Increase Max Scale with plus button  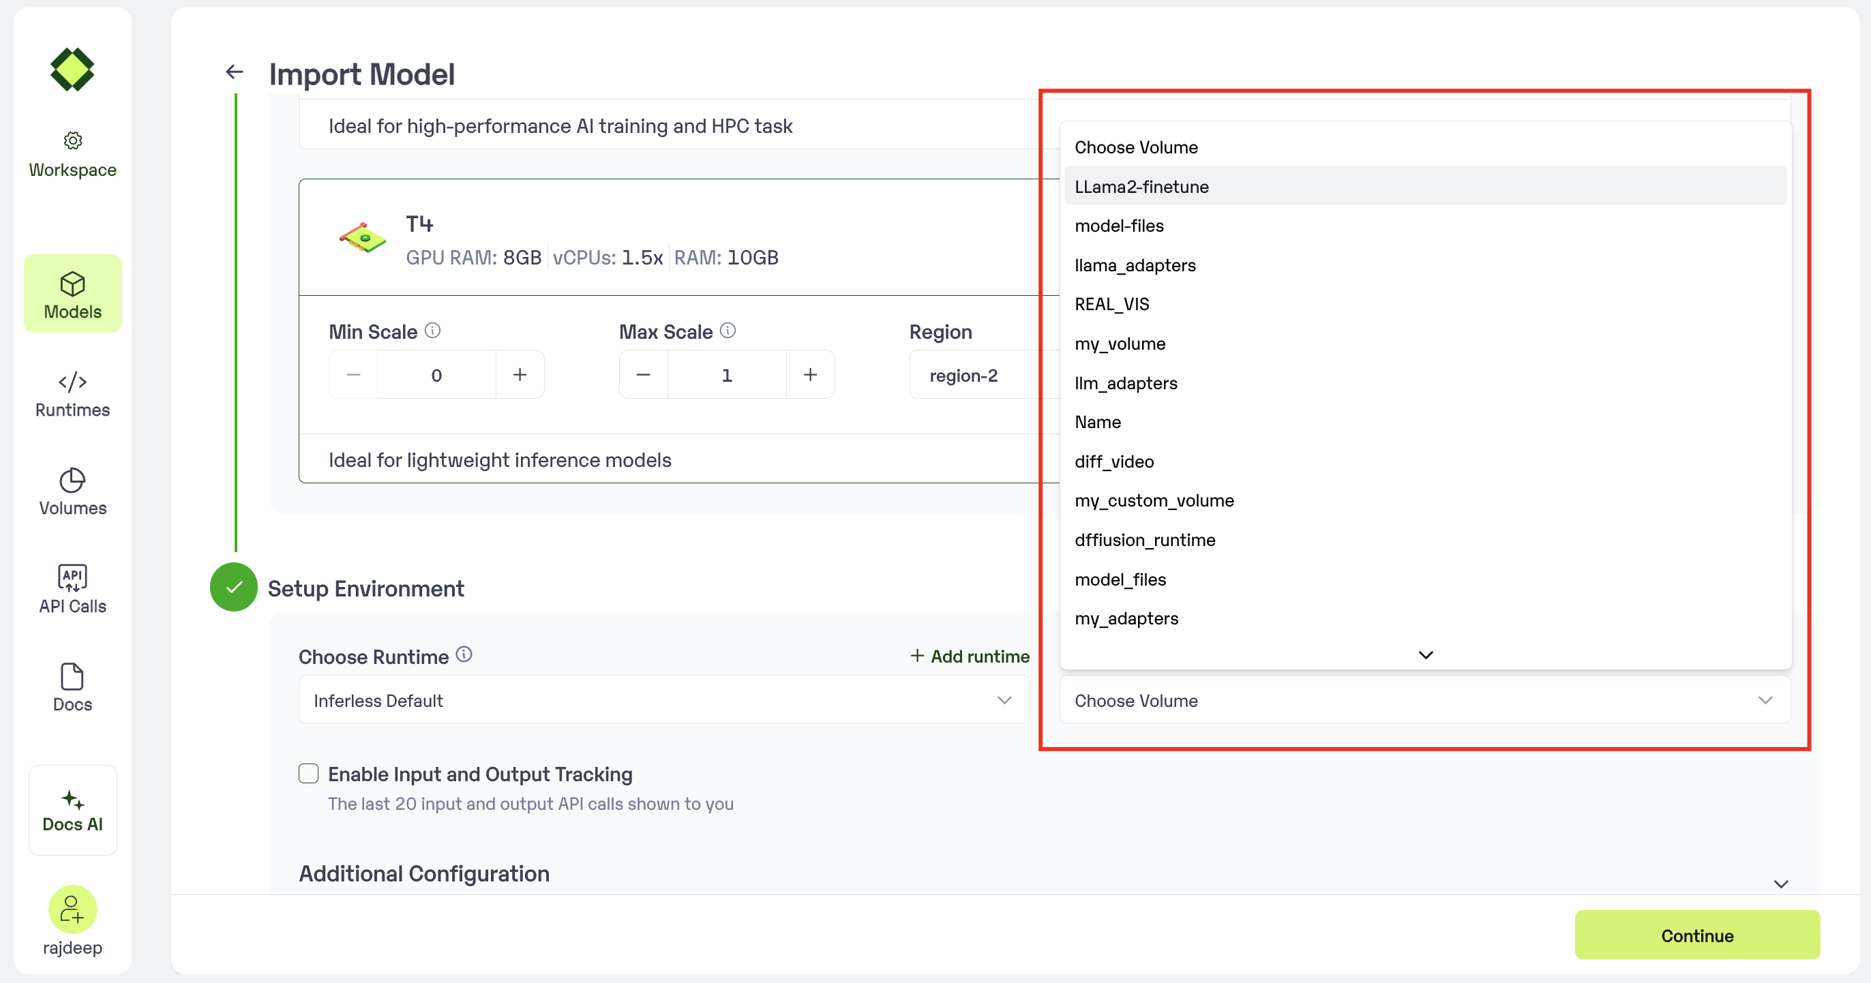pos(810,375)
